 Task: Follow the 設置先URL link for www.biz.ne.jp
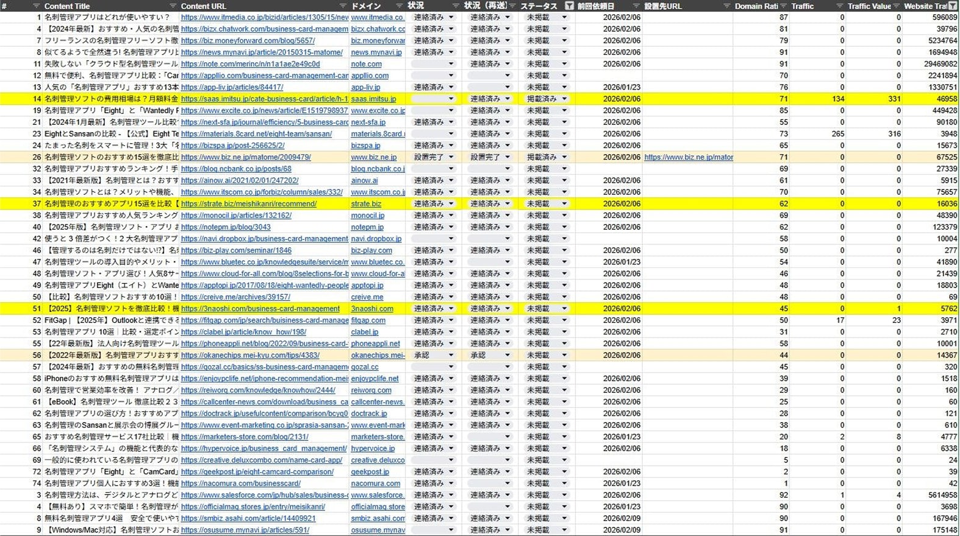[x=688, y=157]
